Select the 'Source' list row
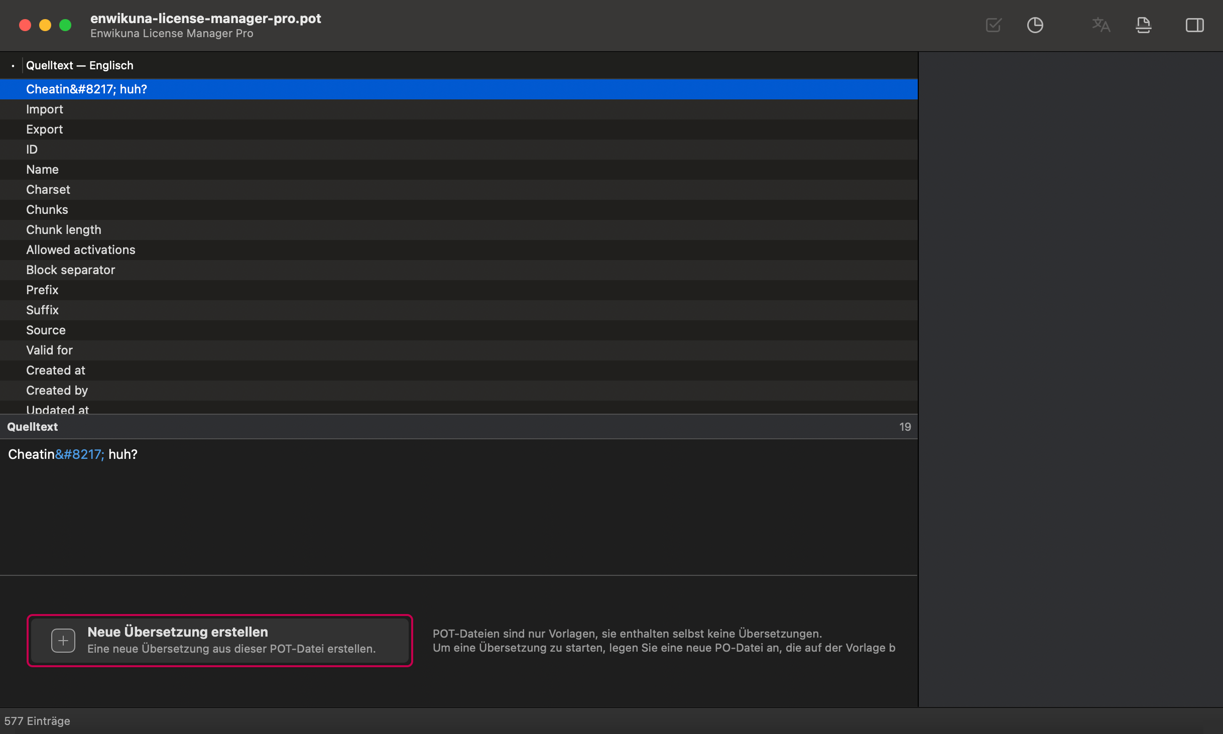Screen dimensions: 1223x734 coord(459,330)
